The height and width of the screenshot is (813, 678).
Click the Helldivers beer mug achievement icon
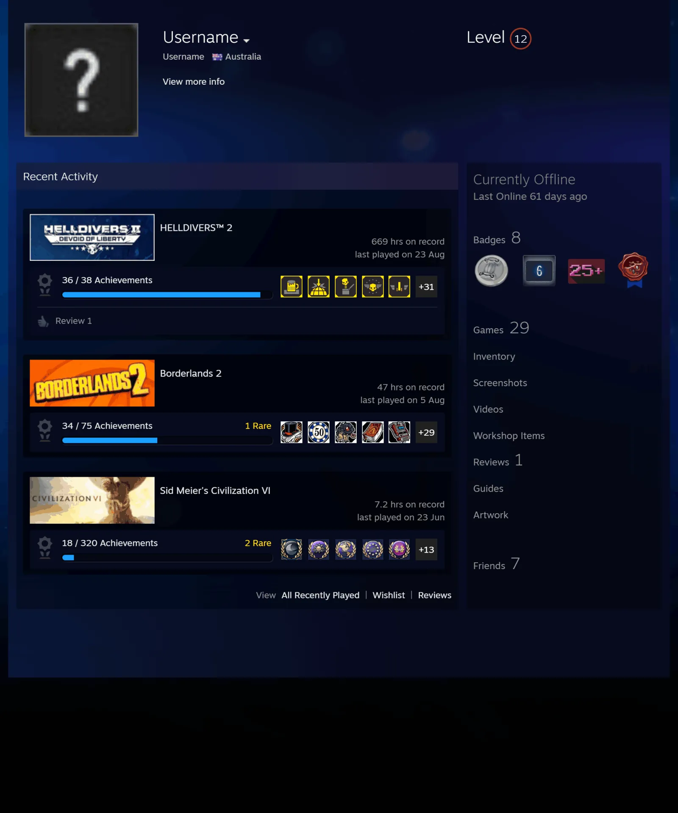click(292, 287)
